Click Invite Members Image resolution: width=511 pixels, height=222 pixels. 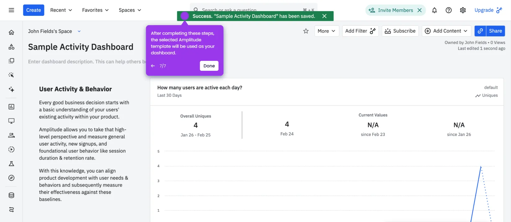395,10
